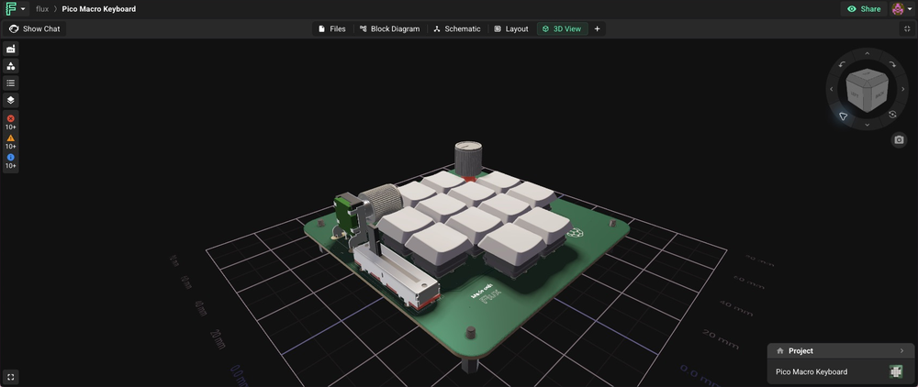The image size is (918, 387).
Task: Switch to the Schematic tab
Action: (456, 28)
